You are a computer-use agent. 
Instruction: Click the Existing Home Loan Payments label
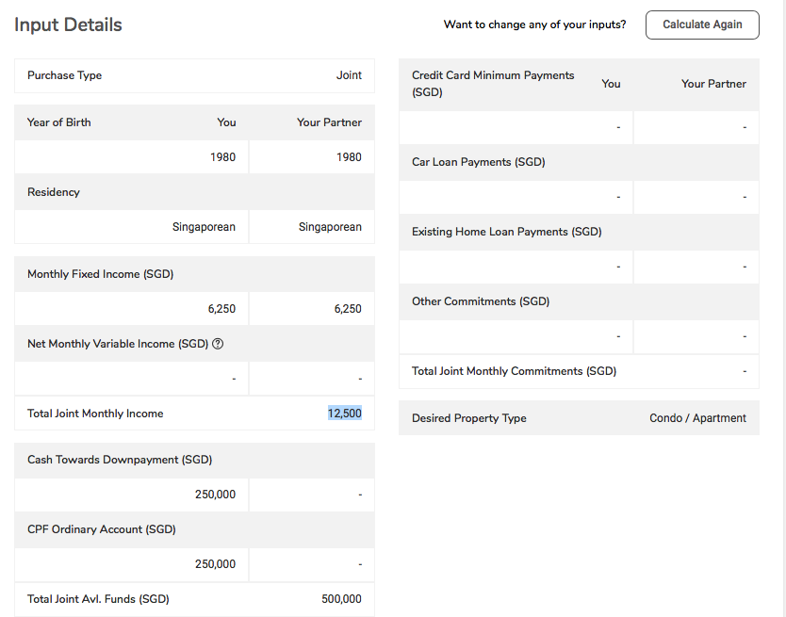coord(506,232)
